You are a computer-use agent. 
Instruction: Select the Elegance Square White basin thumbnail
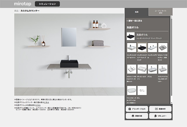[132, 47]
